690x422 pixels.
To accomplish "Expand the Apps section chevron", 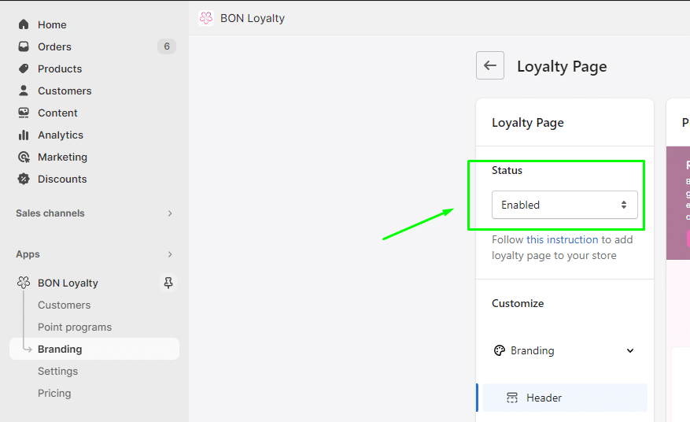I will click(170, 254).
